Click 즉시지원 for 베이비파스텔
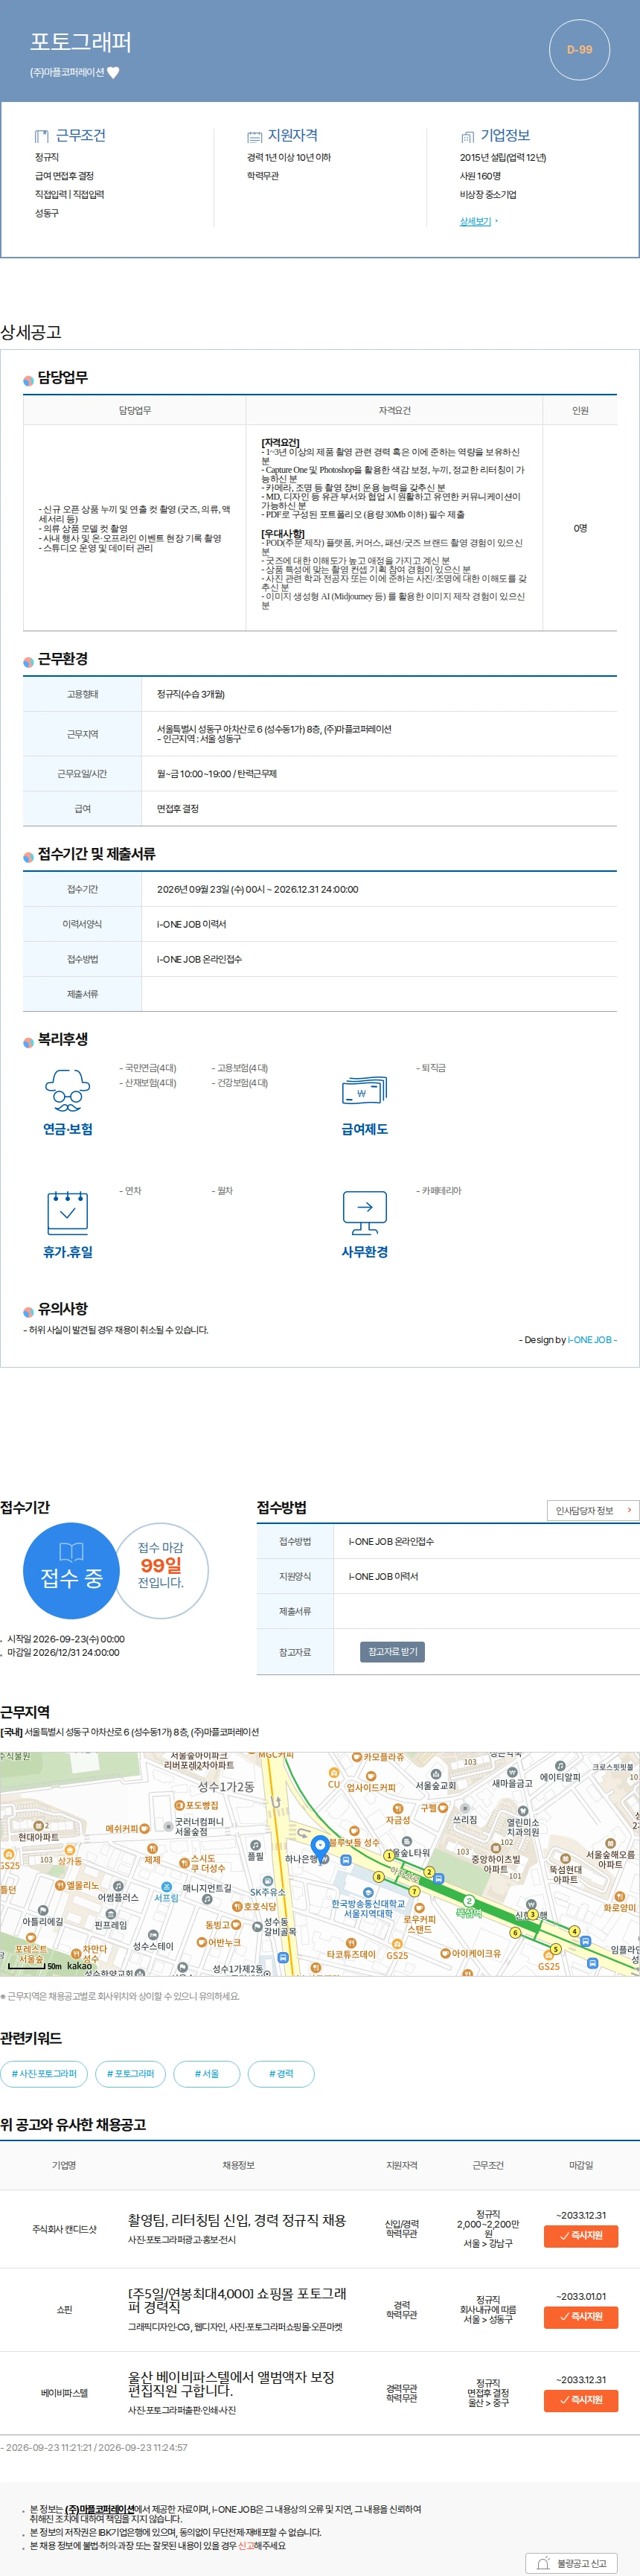640x2576 pixels. [581, 2399]
